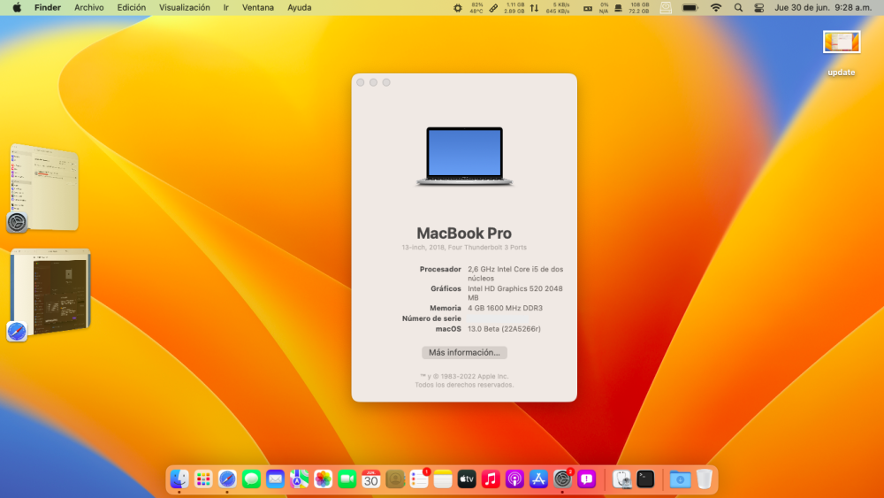Open Podcasts from the Dock
Screen dimensions: 884x498
coord(514,479)
